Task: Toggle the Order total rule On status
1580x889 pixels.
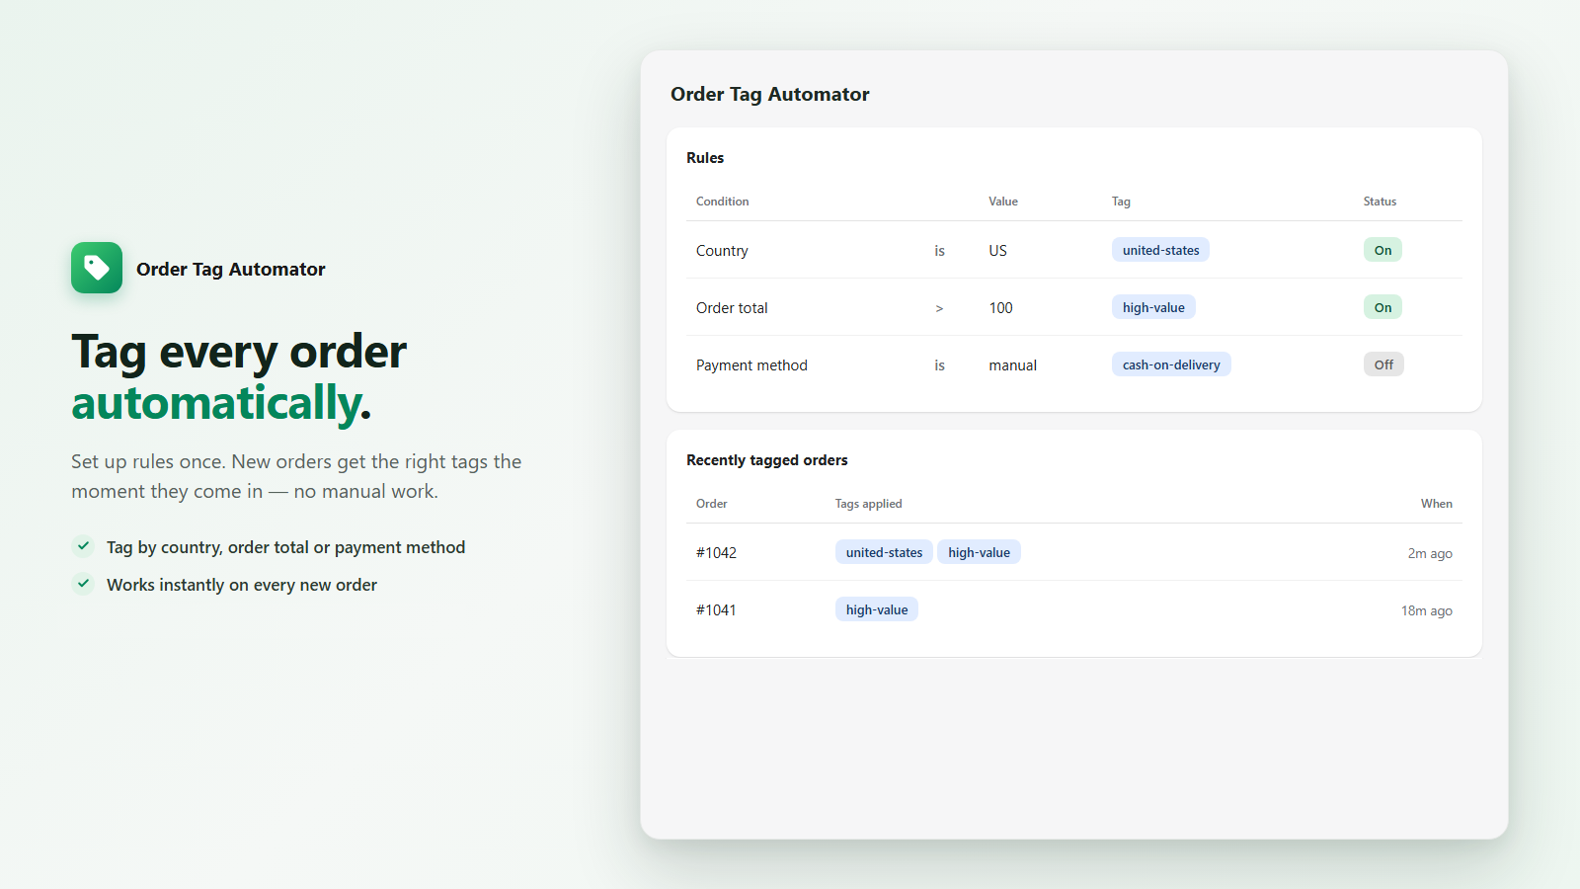Action: 1382,307
